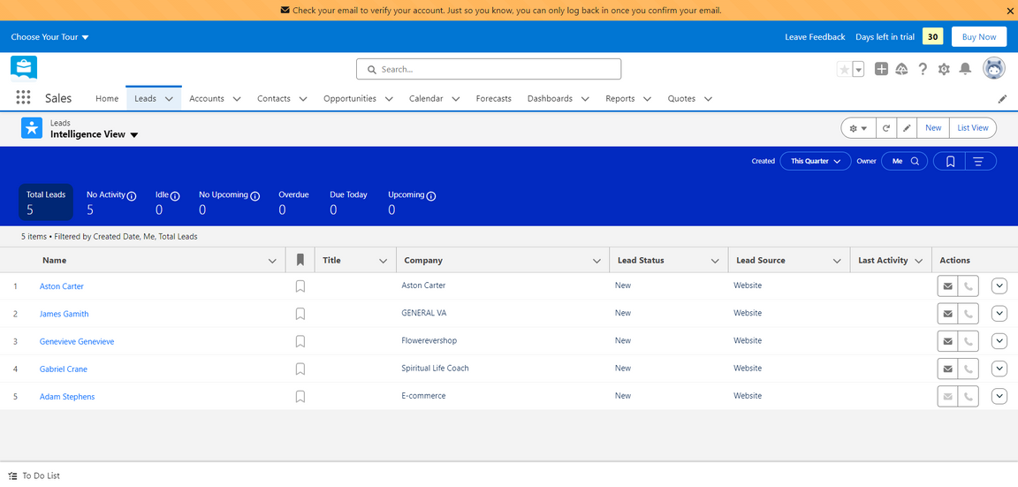Click the Buy Now button
The width and height of the screenshot is (1018, 487).
point(978,37)
